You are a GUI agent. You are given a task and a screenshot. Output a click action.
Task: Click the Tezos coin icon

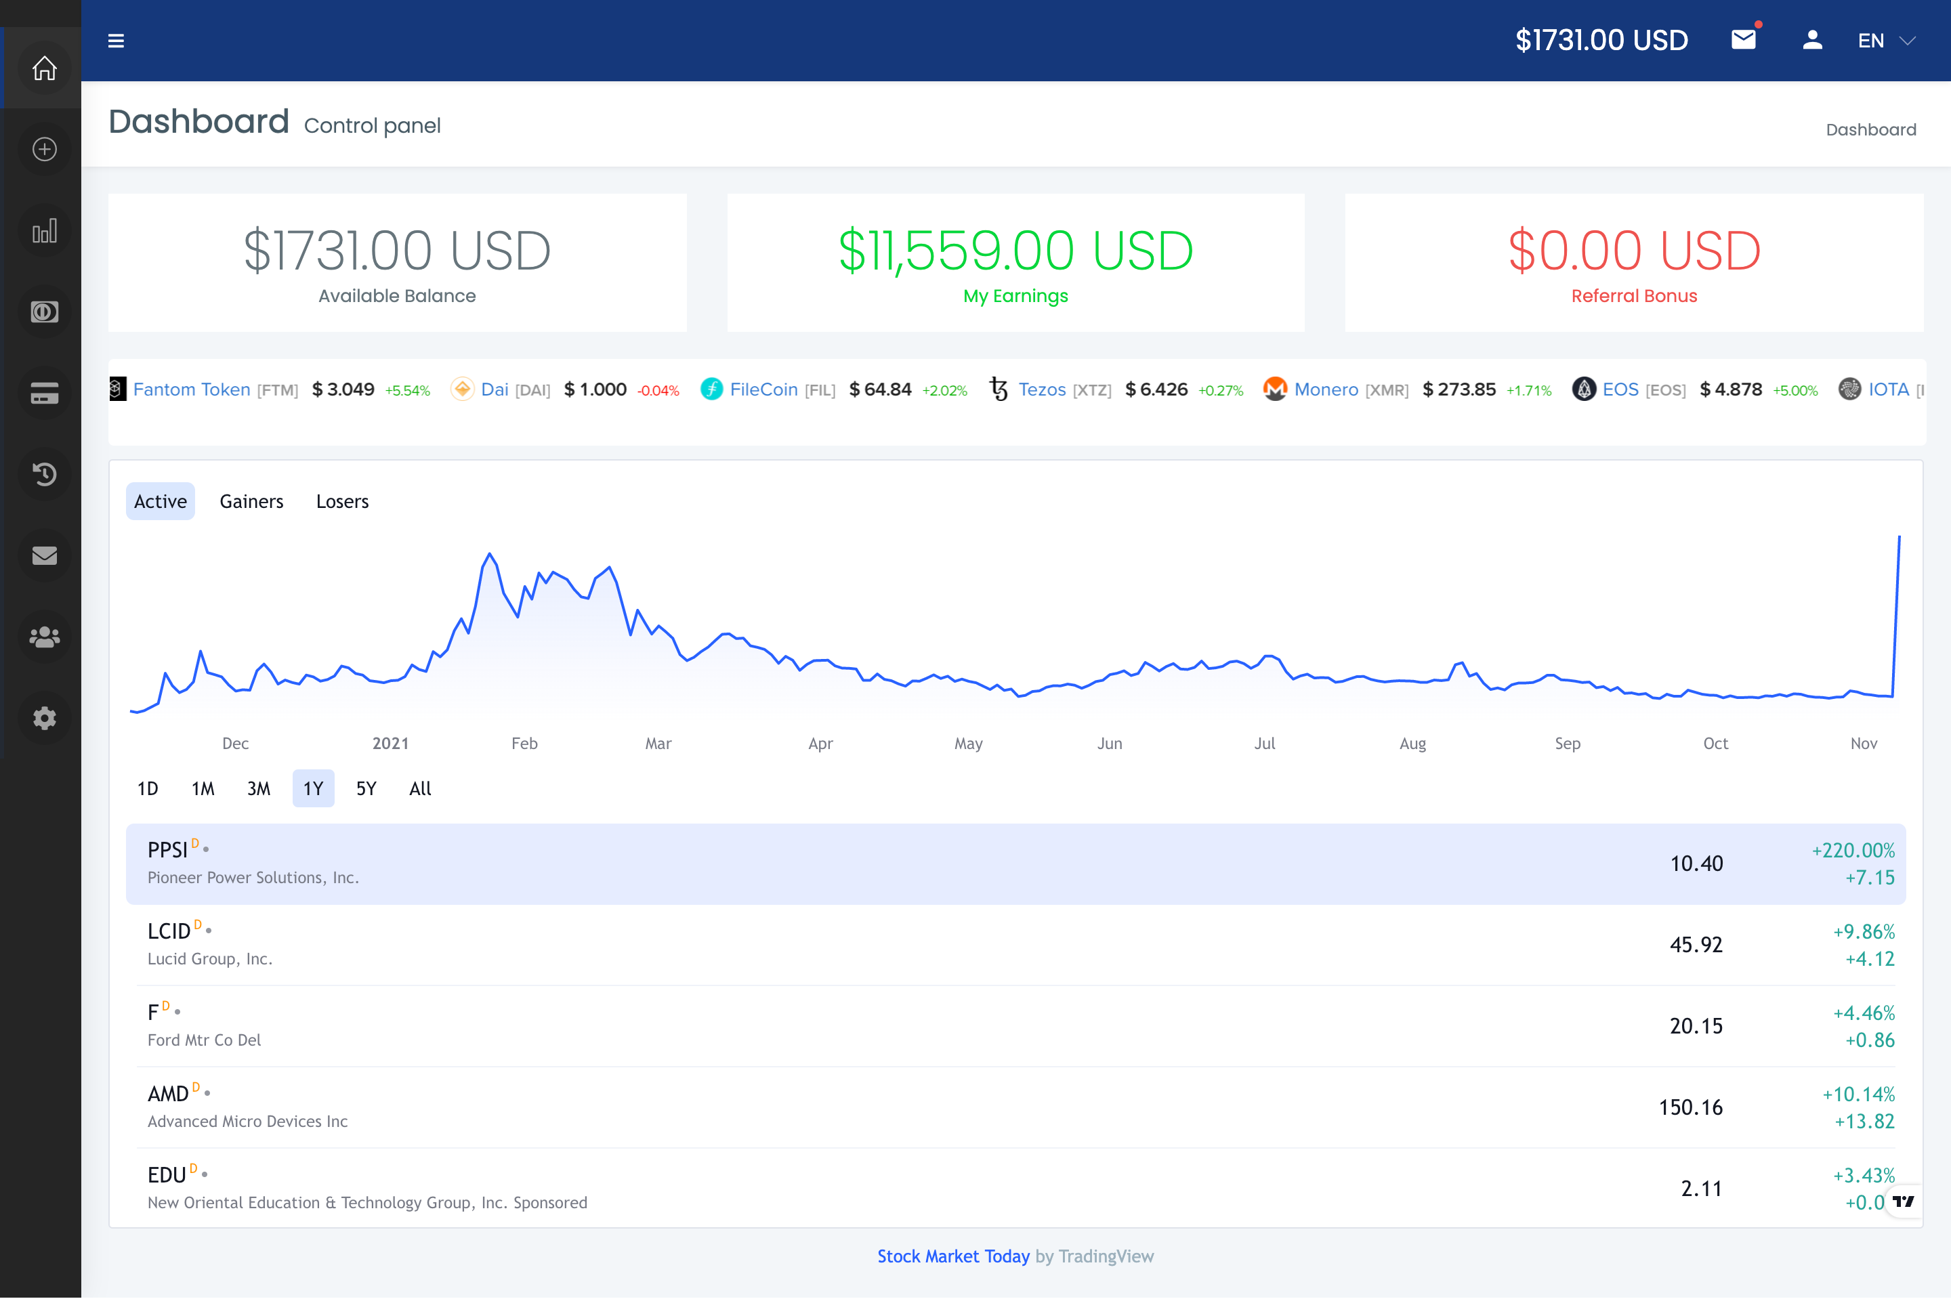tap(999, 389)
